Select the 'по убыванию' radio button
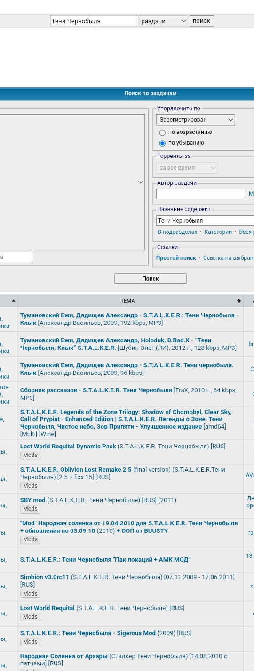This screenshot has height=671, width=254. coord(163,143)
